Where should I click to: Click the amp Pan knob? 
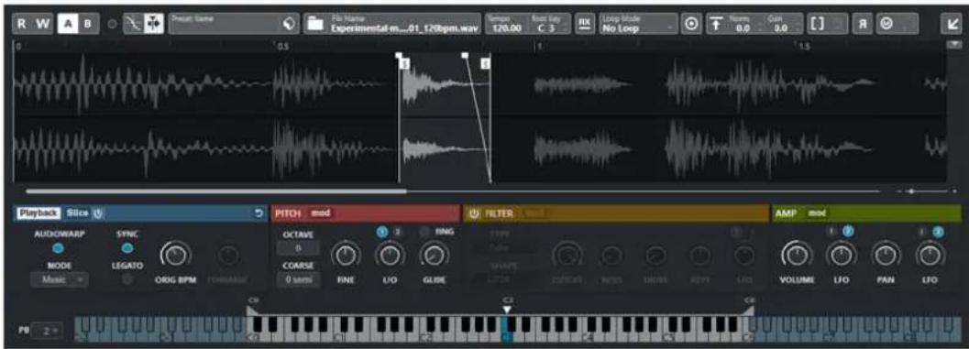[x=885, y=255]
